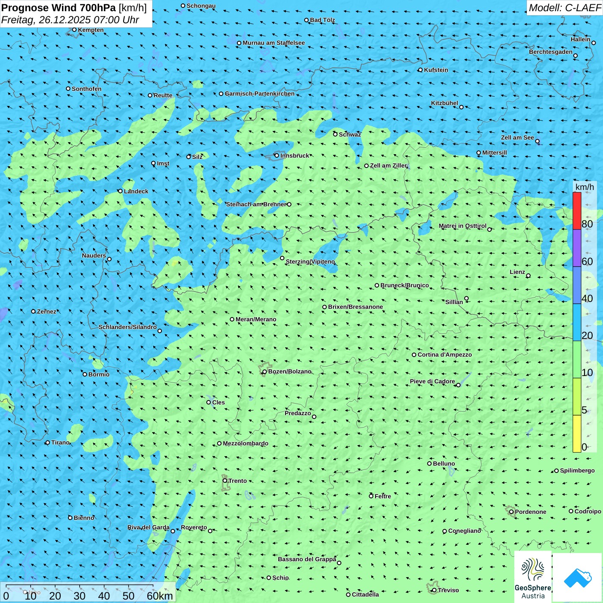The height and width of the screenshot is (603, 603).
Task: Click the 'Brixen/Bressanone' label
Action: pyautogui.click(x=355, y=307)
